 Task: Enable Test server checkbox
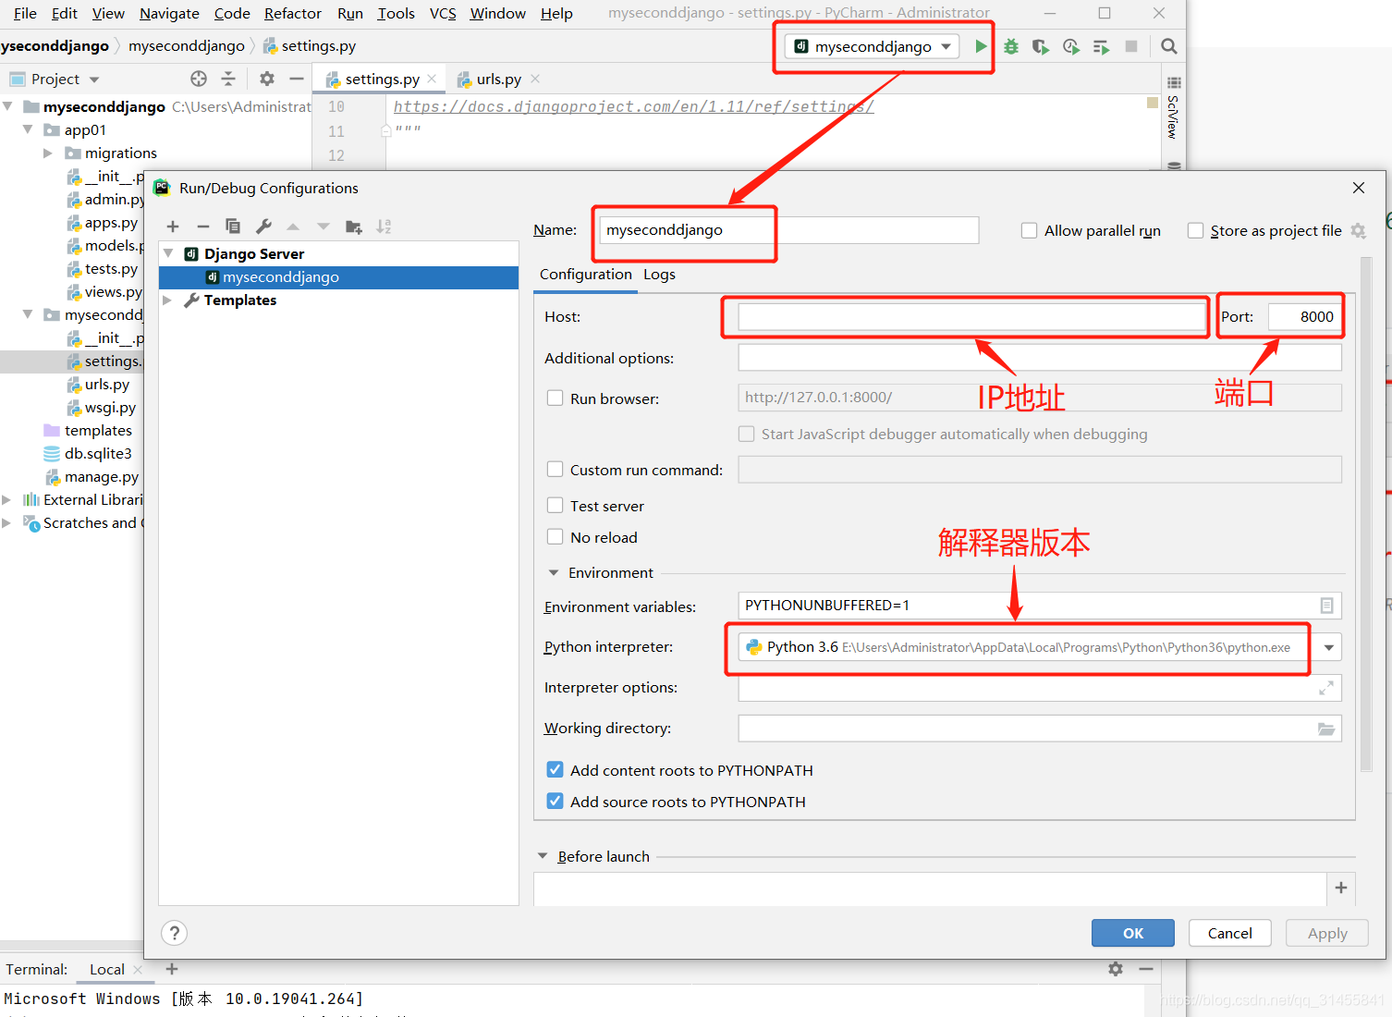(555, 505)
